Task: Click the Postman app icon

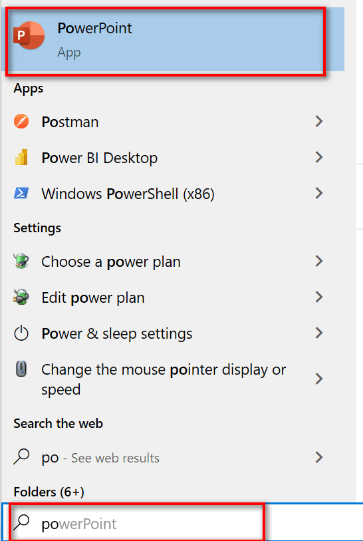Action: 21,122
